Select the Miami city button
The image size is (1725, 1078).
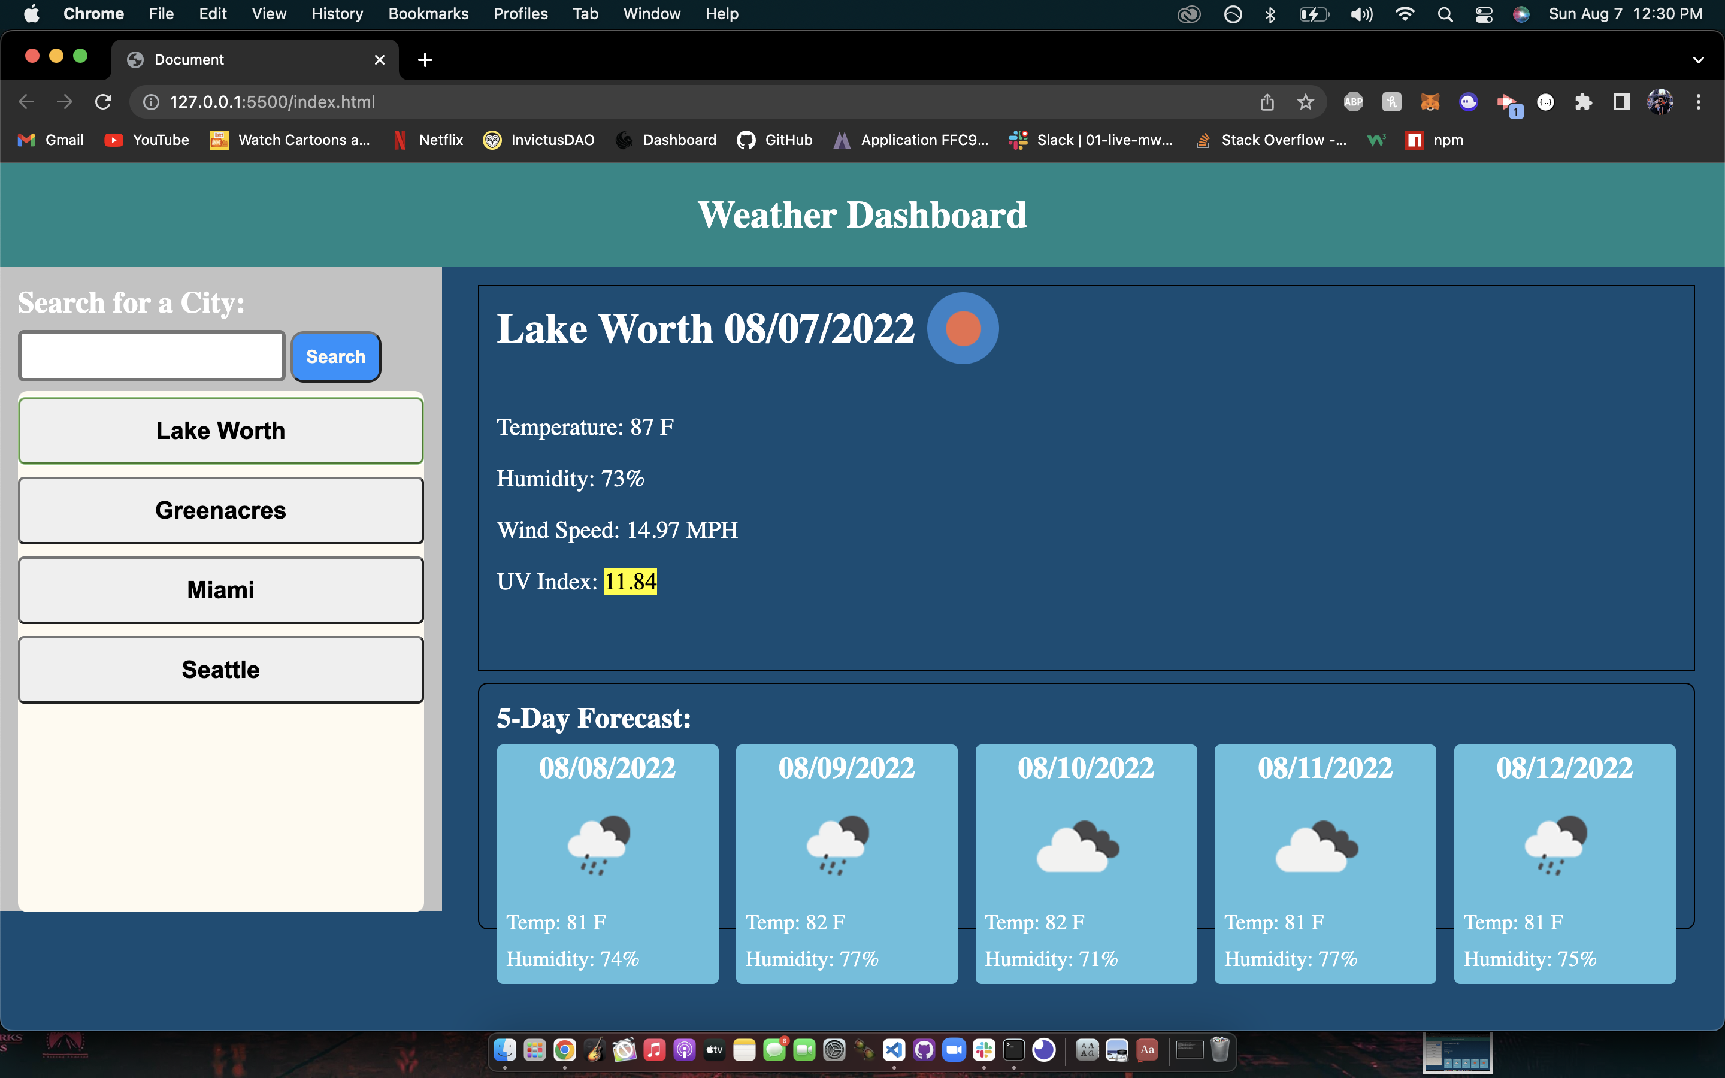(x=220, y=590)
